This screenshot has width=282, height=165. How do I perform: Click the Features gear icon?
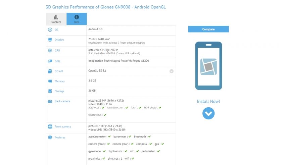point(50,137)
